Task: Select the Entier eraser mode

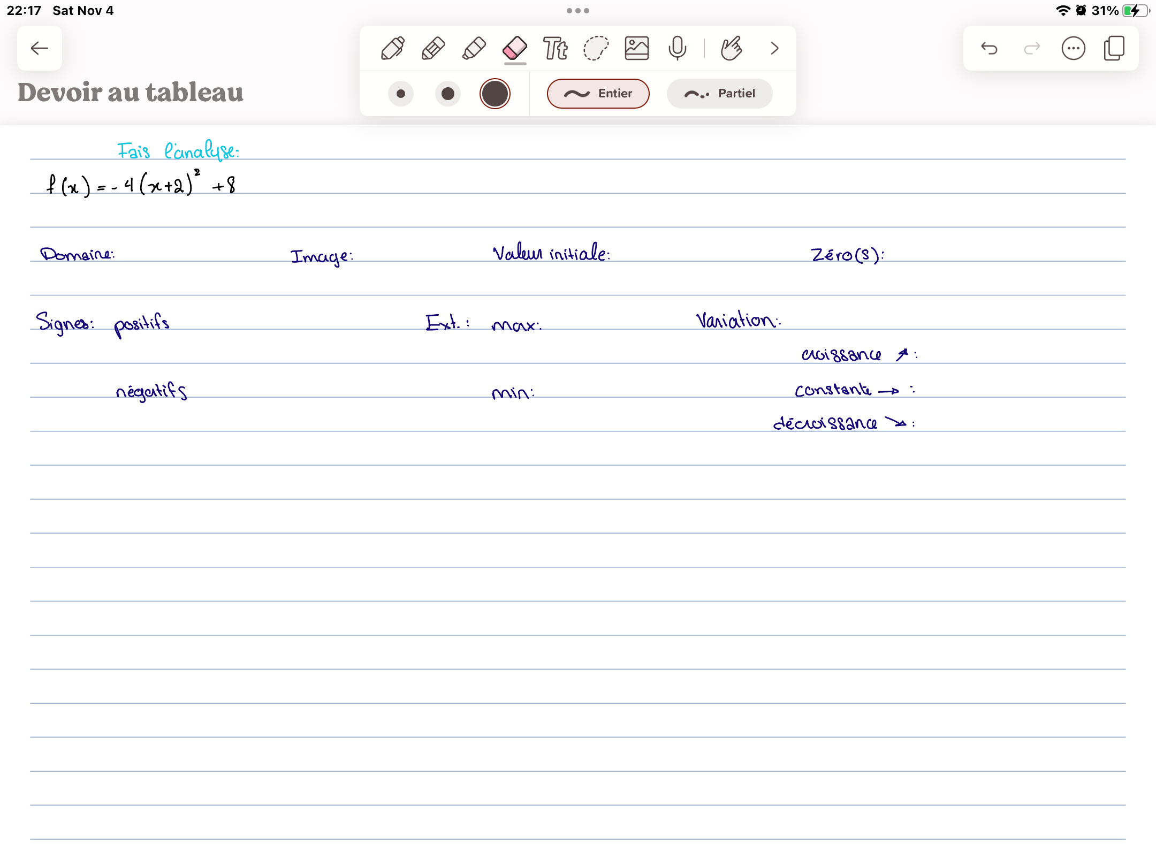Action: pos(598,94)
